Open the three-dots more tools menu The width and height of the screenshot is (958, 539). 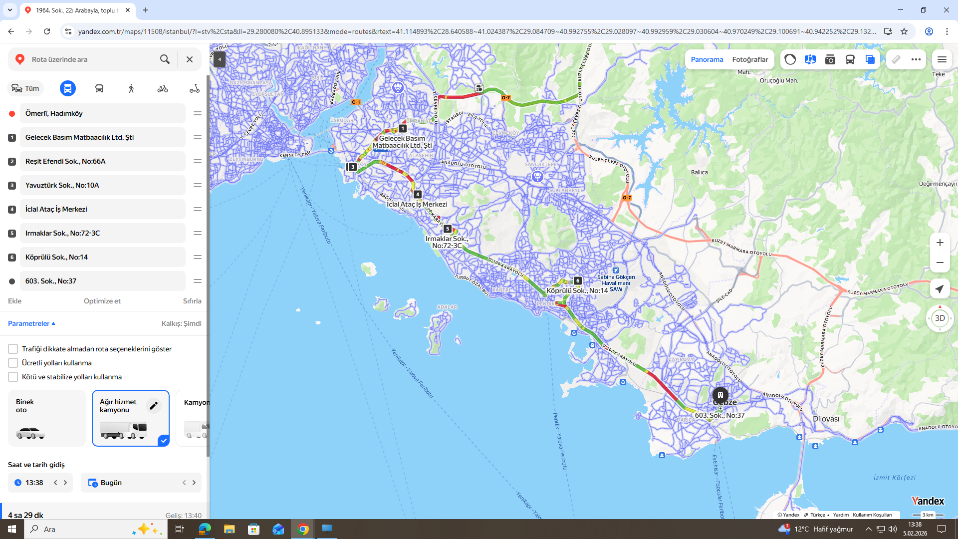916,59
